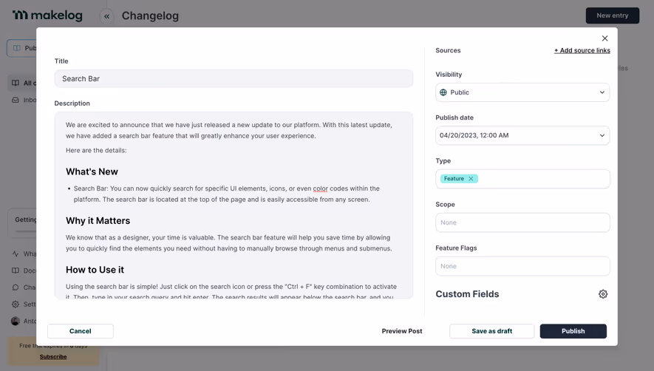Expand the Publish date dropdown arrow
This screenshot has width=654, height=371.
[602, 136]
